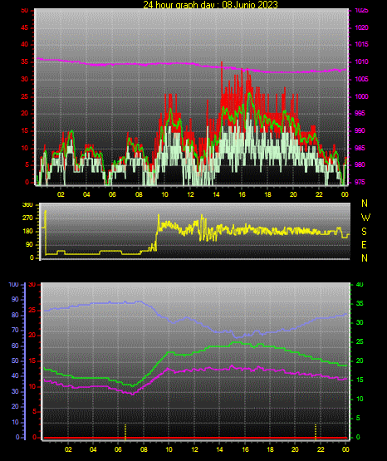Image resolution: width=387 pixels, height=461 pixels.
Task: Click the green 35 label on temperature chart
Action: (x=360, y=303)
